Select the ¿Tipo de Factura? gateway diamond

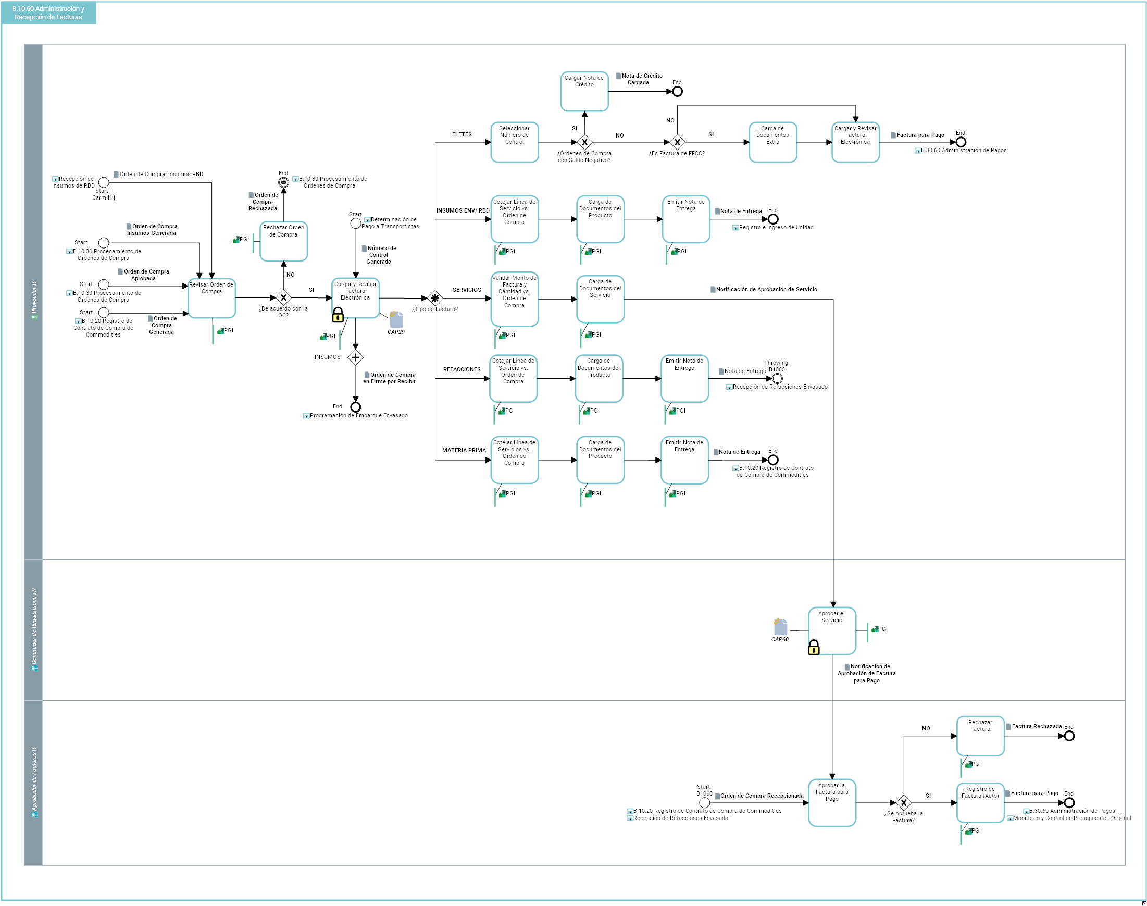(x=435, y=298)
